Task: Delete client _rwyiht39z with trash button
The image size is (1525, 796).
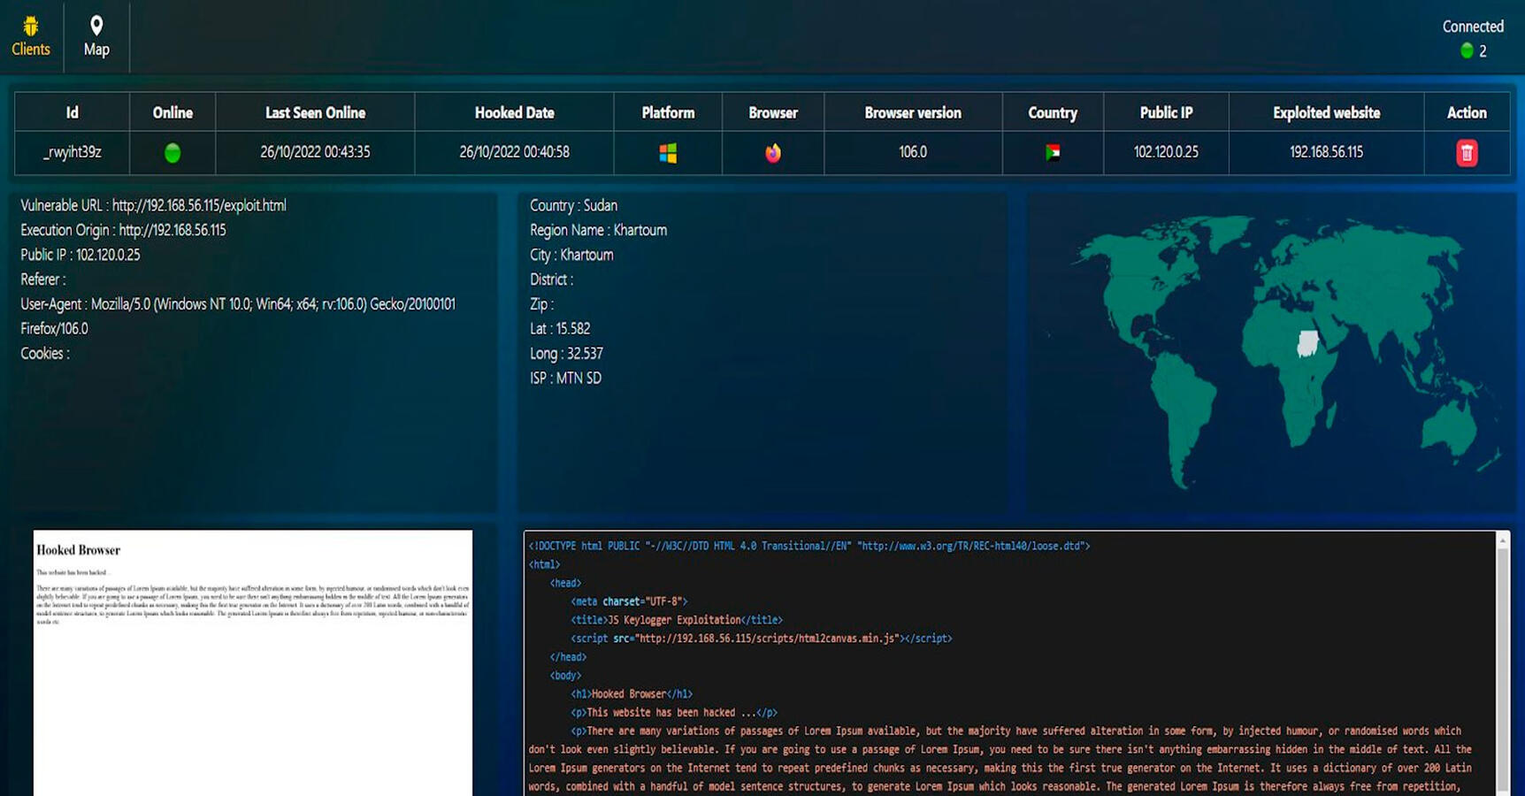Action: click(1467, 153)
